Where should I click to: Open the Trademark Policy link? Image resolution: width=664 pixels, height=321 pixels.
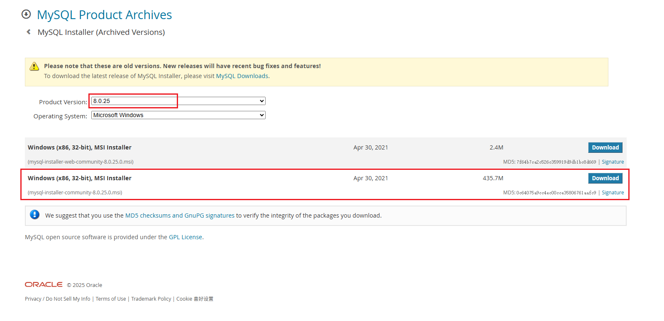click(151, 299)
